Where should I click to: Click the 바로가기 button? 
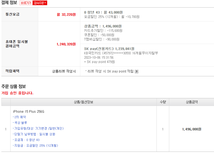tap(26, 3)
